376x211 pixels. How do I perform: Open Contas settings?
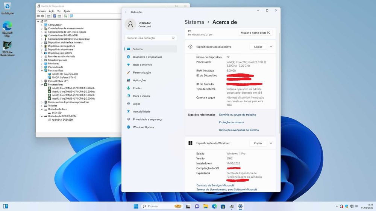(151, 88)
